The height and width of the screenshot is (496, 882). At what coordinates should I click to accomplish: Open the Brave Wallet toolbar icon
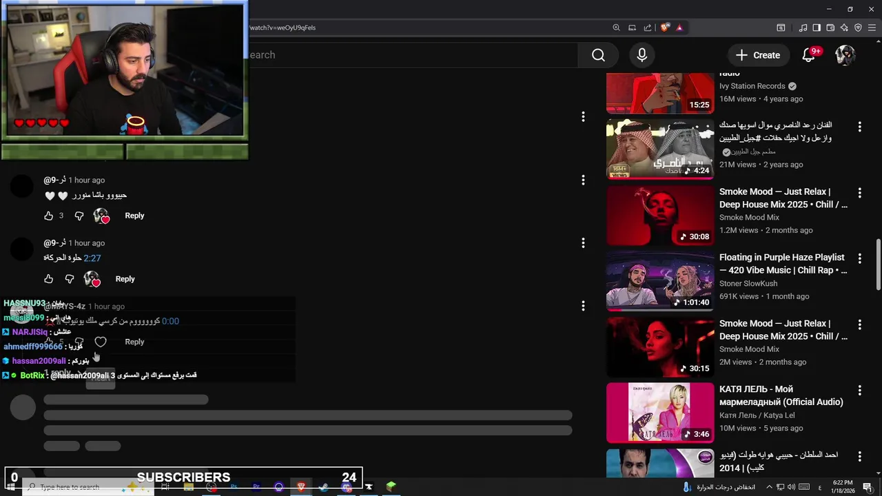(x=830, y=28)
